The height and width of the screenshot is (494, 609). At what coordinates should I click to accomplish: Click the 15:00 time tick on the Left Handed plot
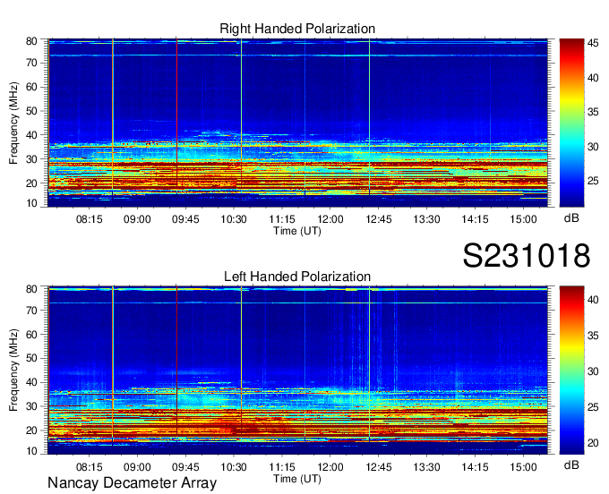point(523,467)
